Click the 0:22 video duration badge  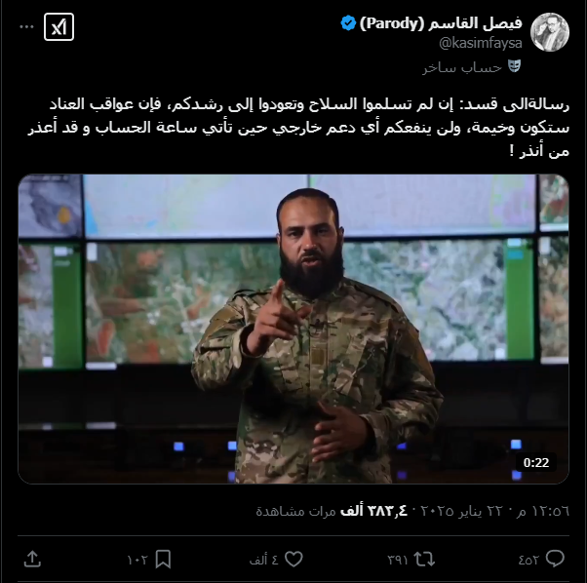click(x=536, y=463)
